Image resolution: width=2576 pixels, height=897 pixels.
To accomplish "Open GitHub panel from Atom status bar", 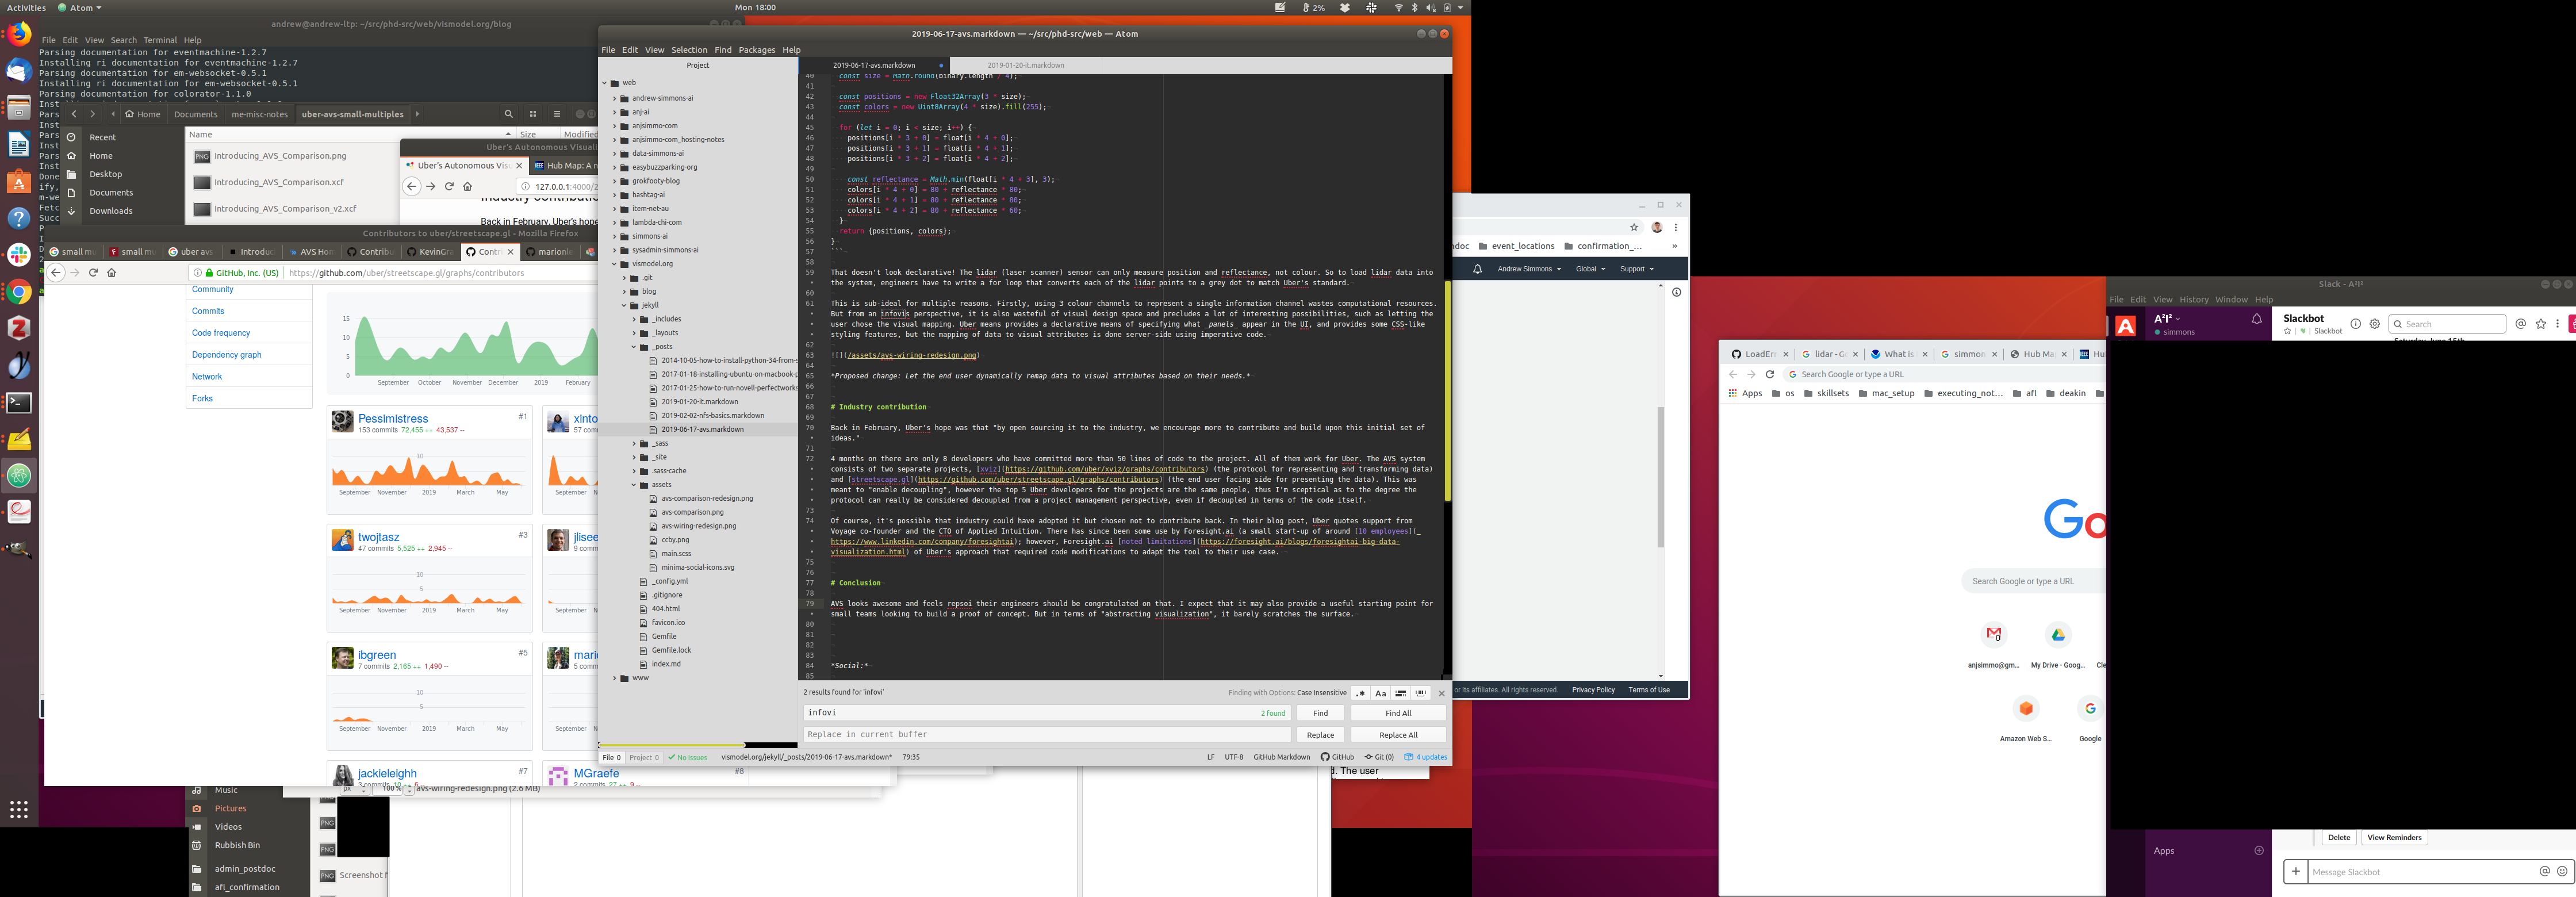I will pyautogui.click(x=1337, y=757).
